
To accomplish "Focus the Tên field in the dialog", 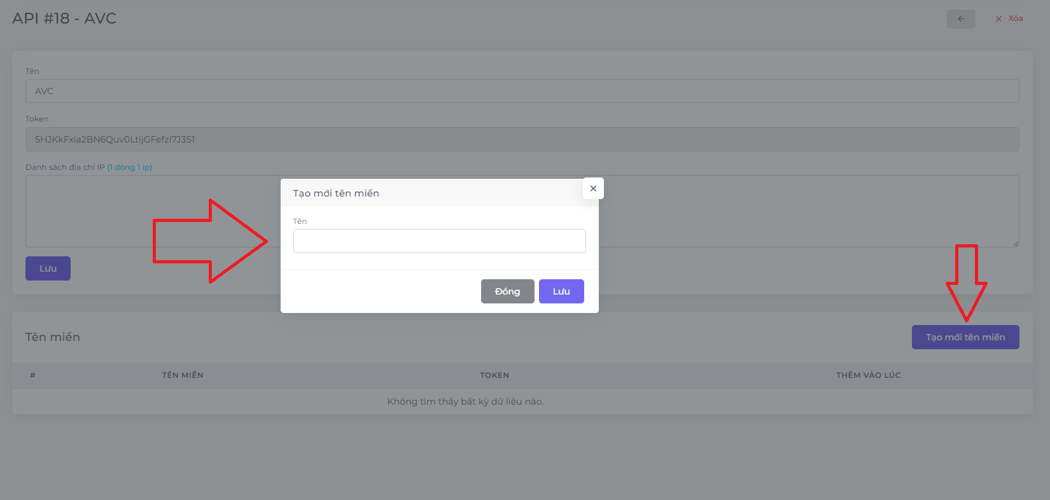I will (x=439, y=241).
